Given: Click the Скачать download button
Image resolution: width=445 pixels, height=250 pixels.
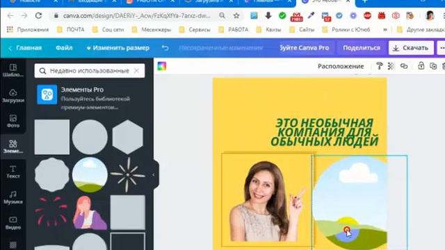Looking at the screenshot, I should [x=411, y=48].
